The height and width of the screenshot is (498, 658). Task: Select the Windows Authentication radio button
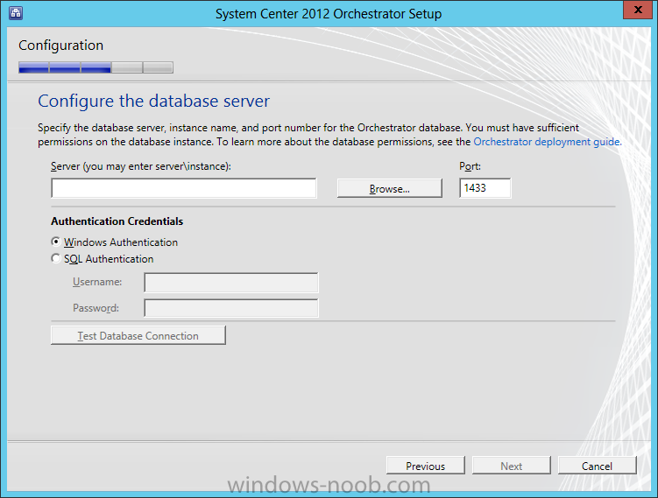click(57, 242)
